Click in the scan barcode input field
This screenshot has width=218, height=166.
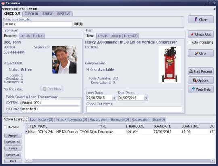38,24
